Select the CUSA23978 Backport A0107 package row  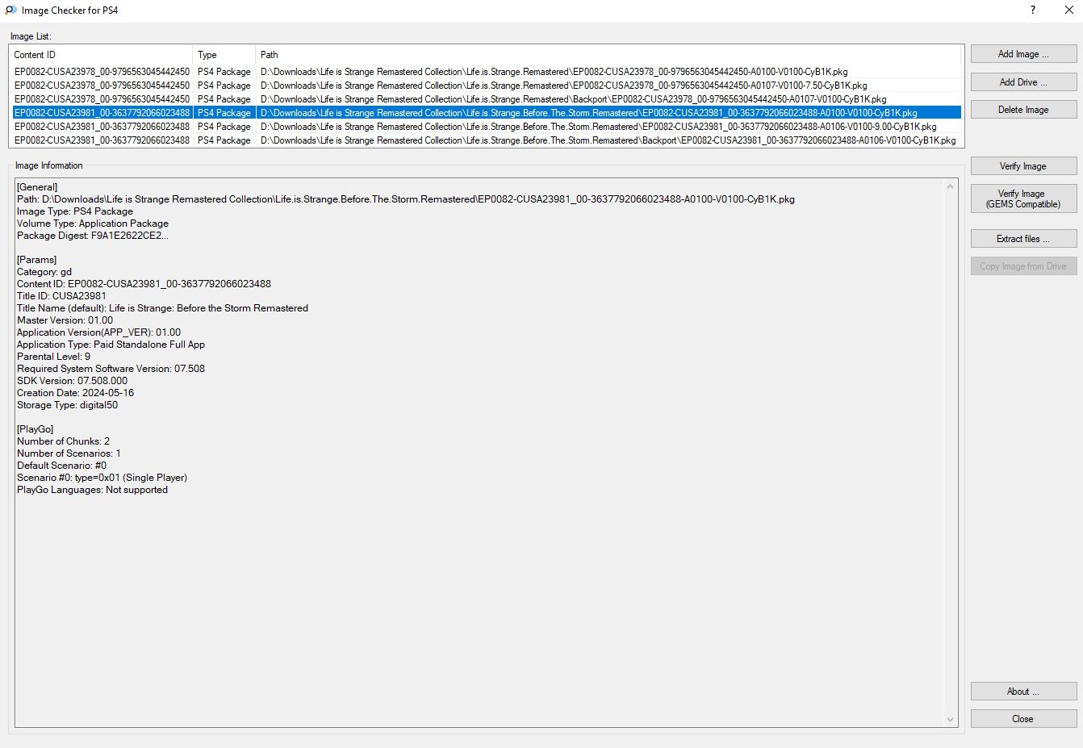point(487,99)
